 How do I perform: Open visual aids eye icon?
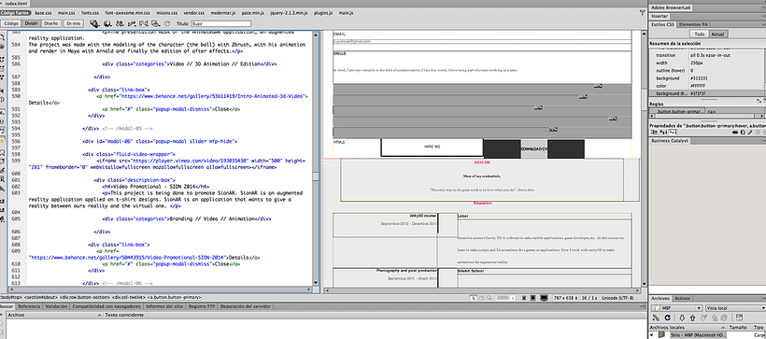(156, 23)
